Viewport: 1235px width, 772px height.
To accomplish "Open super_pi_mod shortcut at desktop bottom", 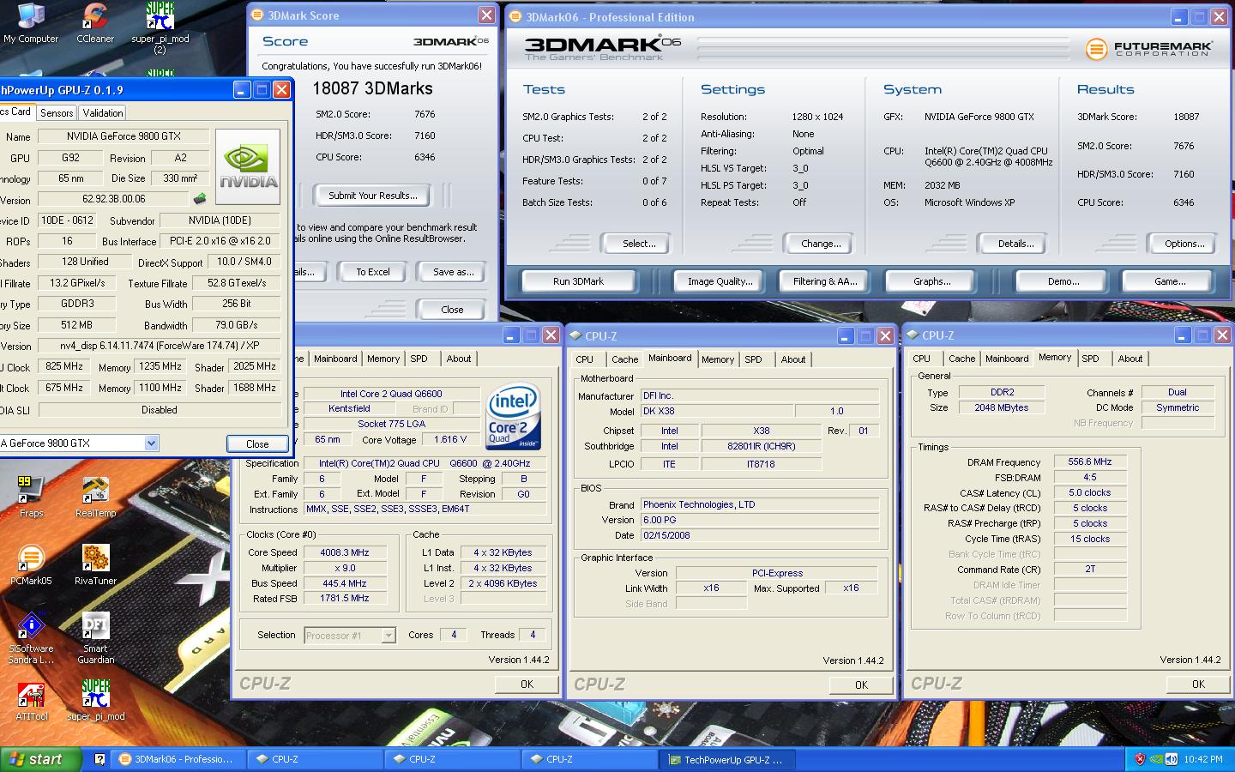I will [x=95, y=701].
